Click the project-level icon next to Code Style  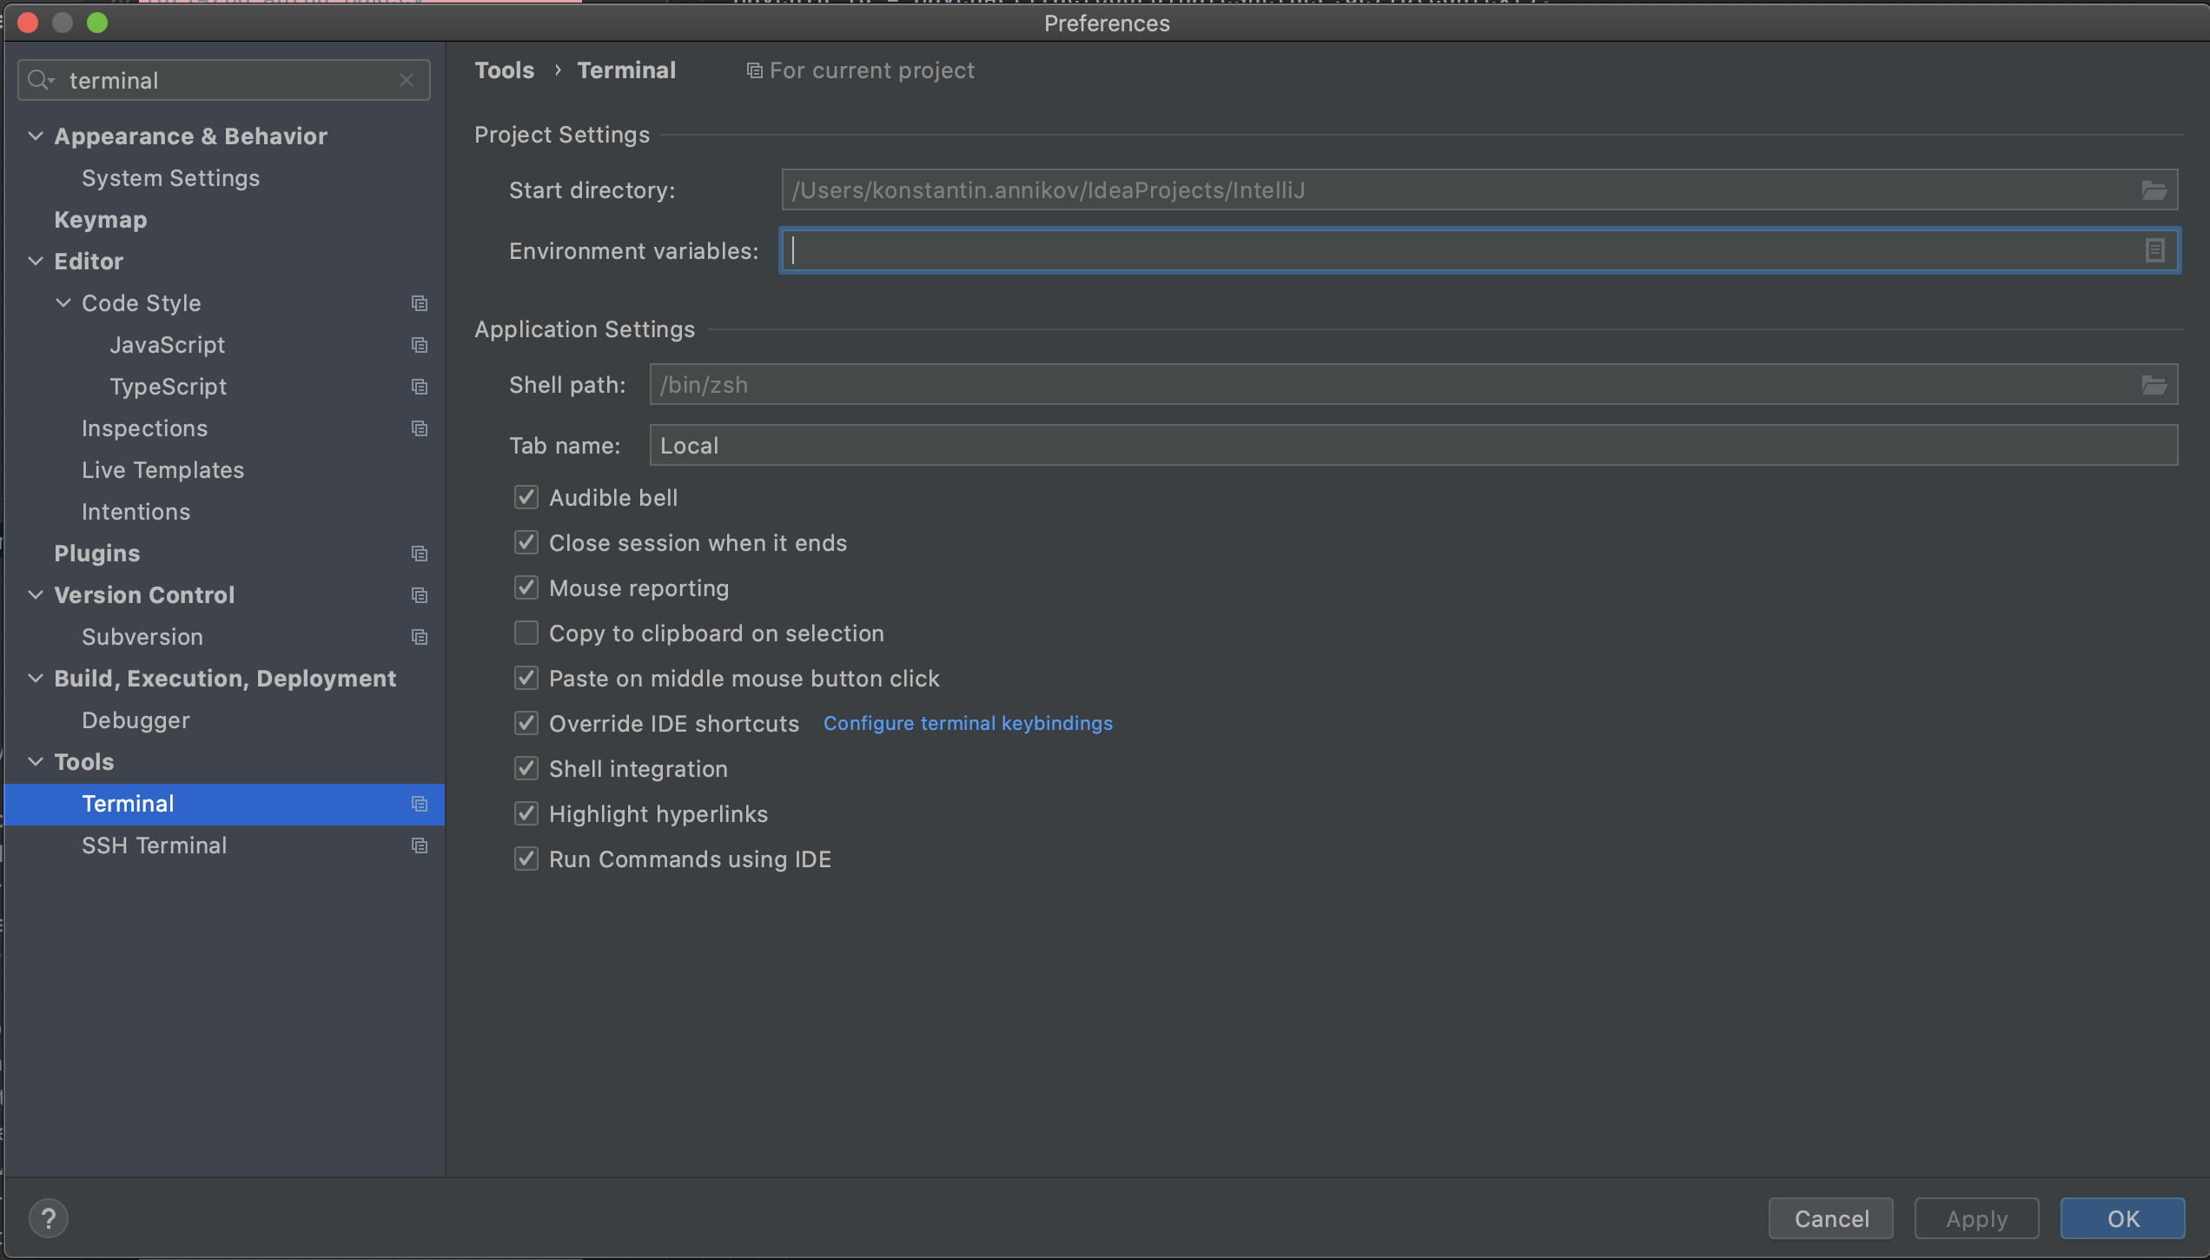(x=420, y=303)
